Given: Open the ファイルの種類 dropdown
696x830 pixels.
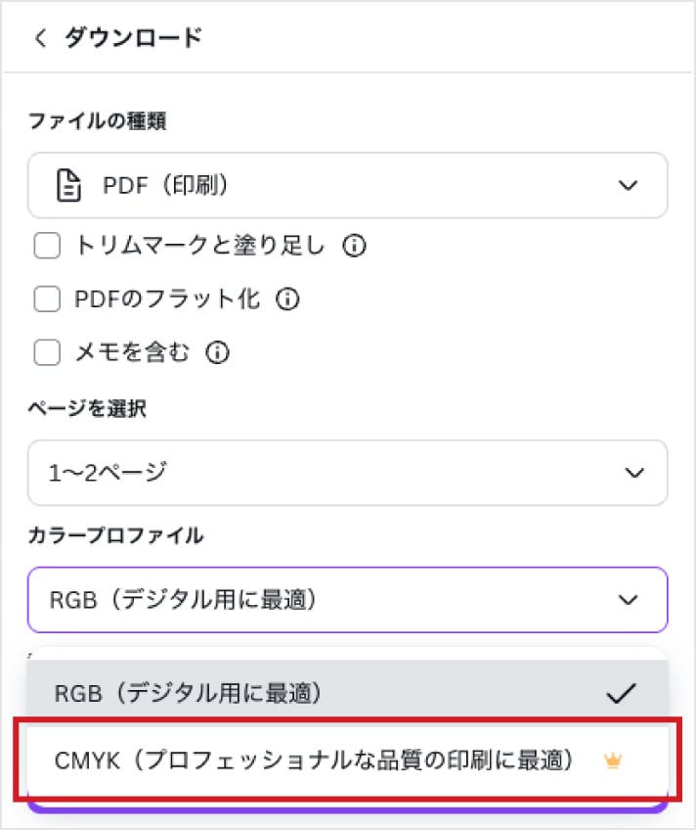Looking at the screenshot, I should tap(347, 185).
